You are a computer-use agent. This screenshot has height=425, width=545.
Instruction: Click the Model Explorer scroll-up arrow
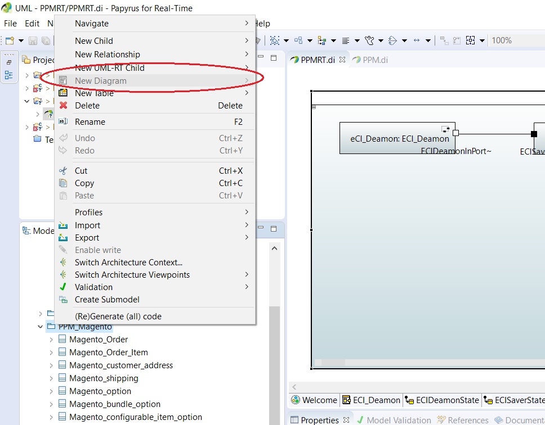(x=274, y=248)
